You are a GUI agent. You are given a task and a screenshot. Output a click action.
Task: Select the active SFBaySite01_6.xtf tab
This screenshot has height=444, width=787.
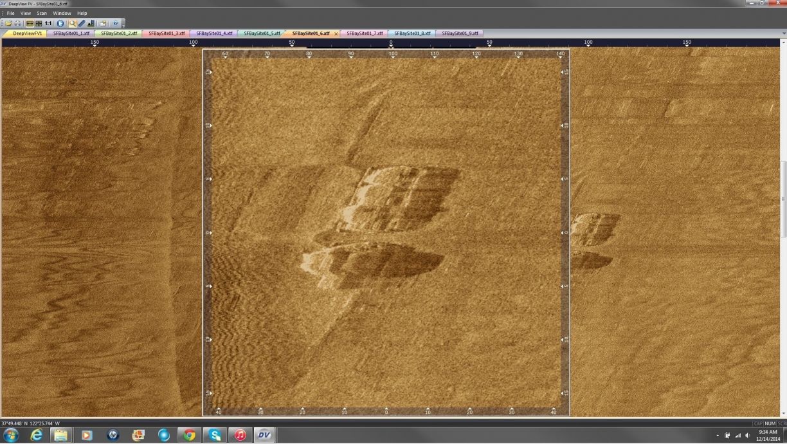pyautogui.click(x=311, y=33)
